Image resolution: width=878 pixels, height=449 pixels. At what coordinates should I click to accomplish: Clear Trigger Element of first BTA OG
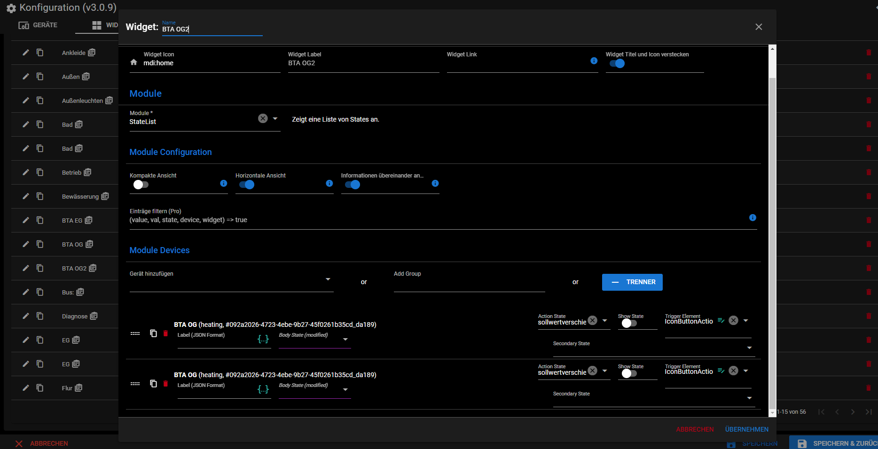pos(733,320)
